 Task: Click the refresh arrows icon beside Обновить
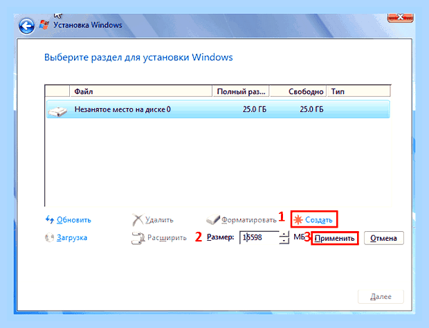point(50,219)
